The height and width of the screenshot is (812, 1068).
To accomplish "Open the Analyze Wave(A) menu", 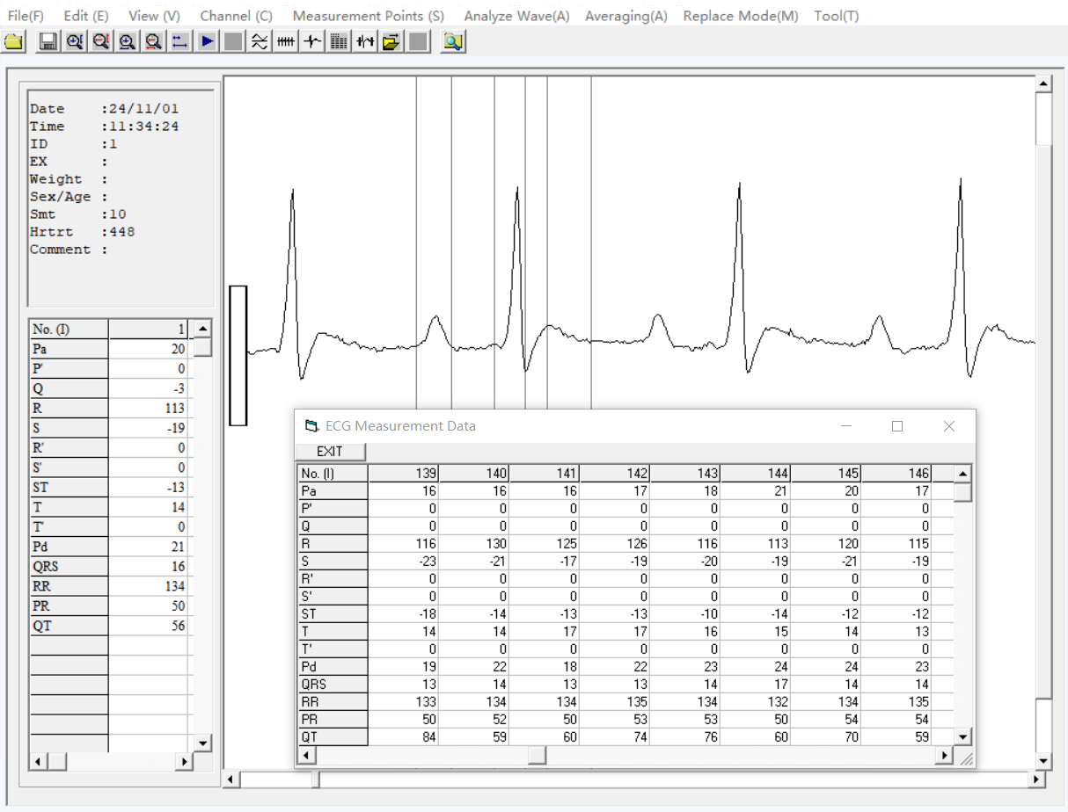I will click(x=516, y=16).
